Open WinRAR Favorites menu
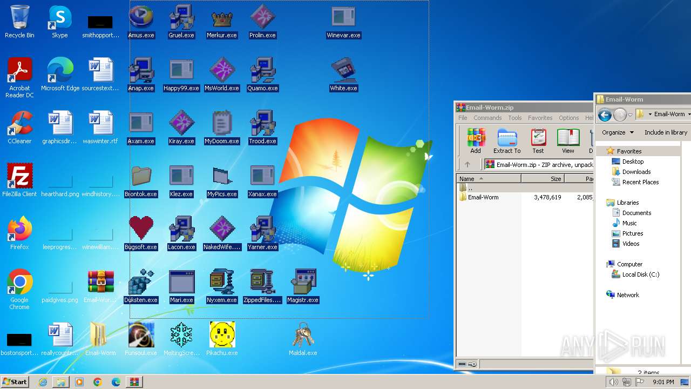The height and width of the screenshot is (389, 691). click(540, 118)
